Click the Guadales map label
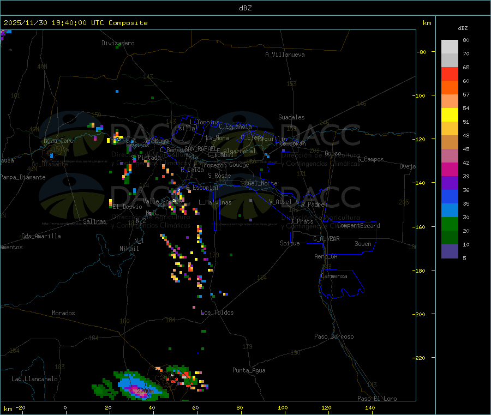 [291, 117]
